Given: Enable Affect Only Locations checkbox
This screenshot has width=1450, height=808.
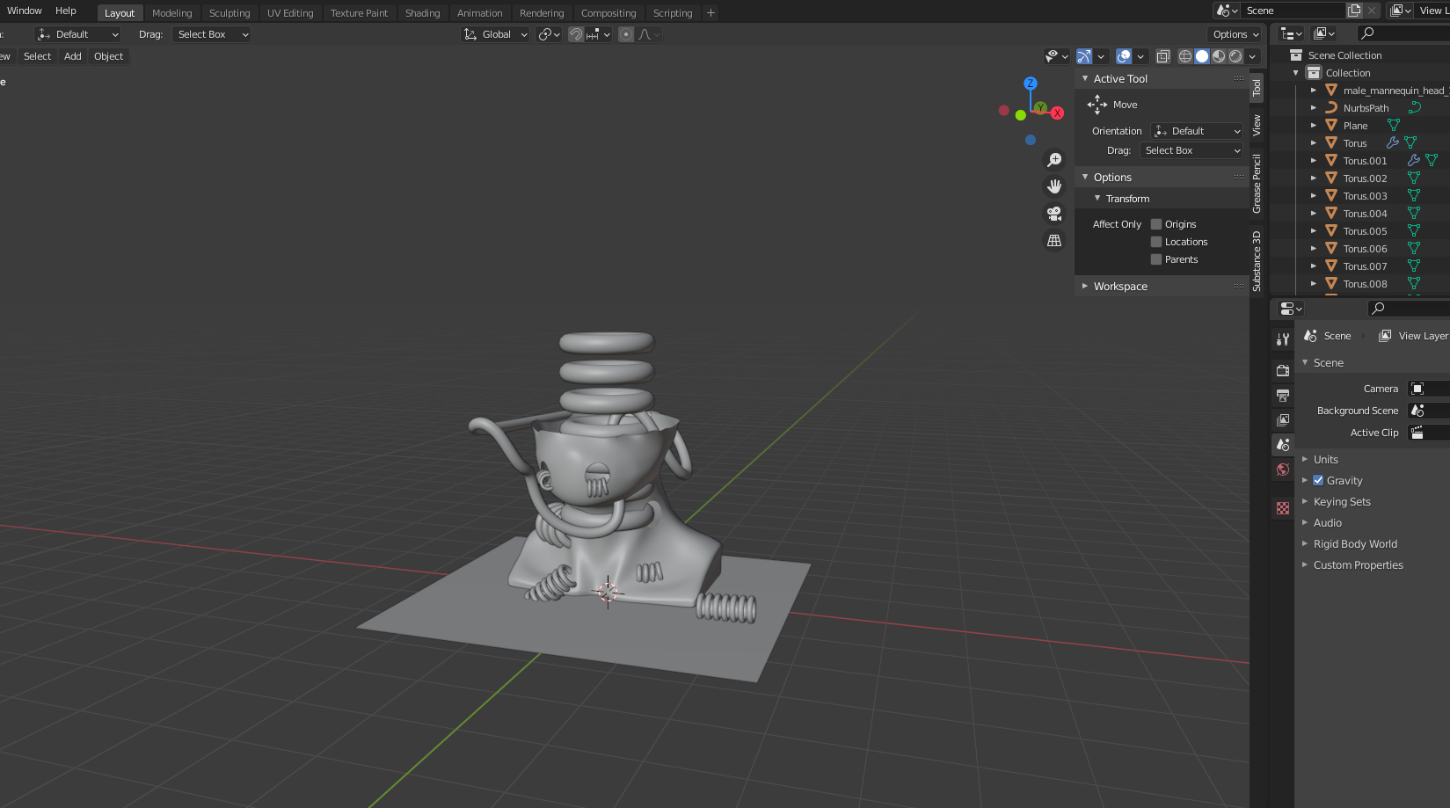Looking at the screenshot, I should point(1156,242).
